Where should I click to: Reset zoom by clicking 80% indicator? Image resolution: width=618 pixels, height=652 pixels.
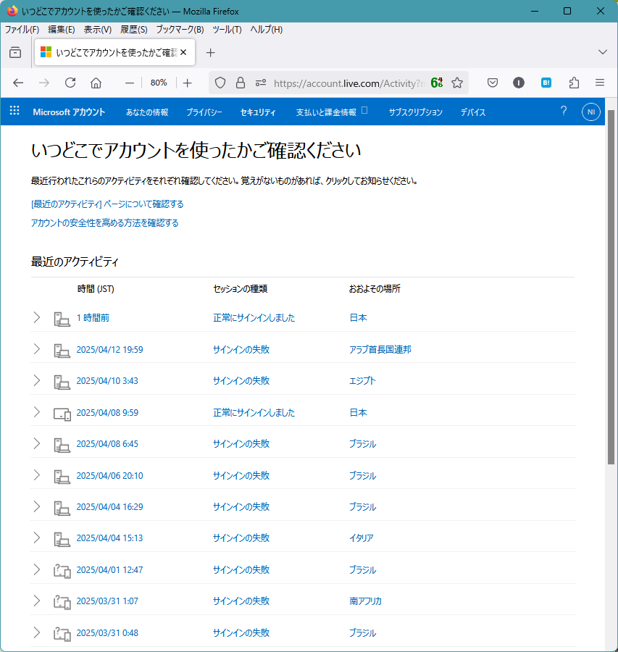(159, 83)
